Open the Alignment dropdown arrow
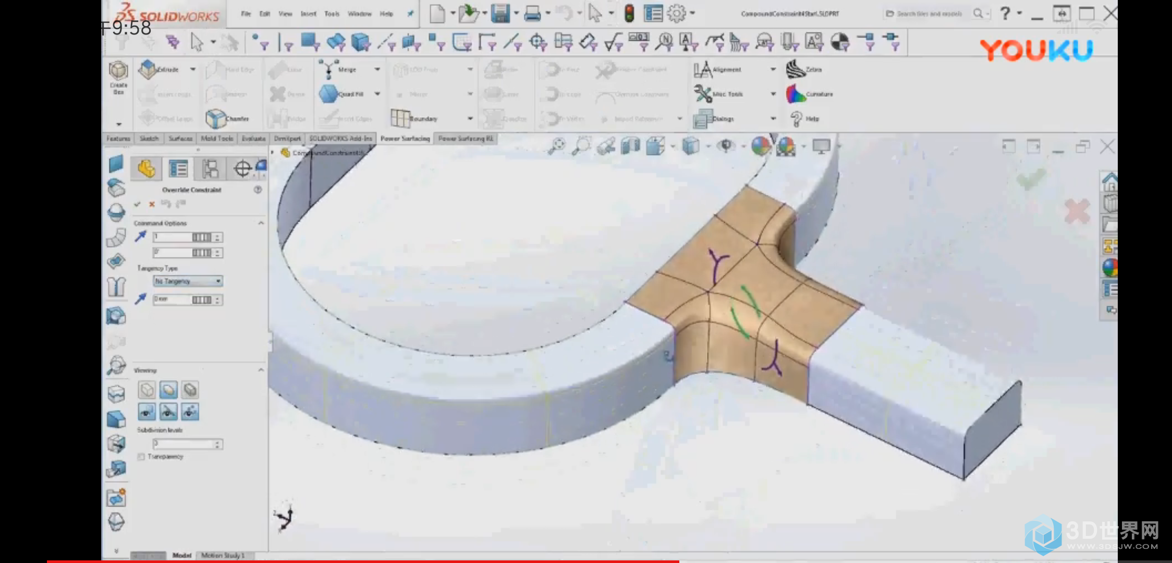Image resolution: width=1172 pixels, height=563 pixels. pos(773,69)
